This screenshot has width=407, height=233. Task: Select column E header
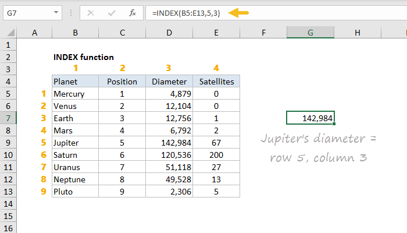pyautogui.click(x=216, y=33)
